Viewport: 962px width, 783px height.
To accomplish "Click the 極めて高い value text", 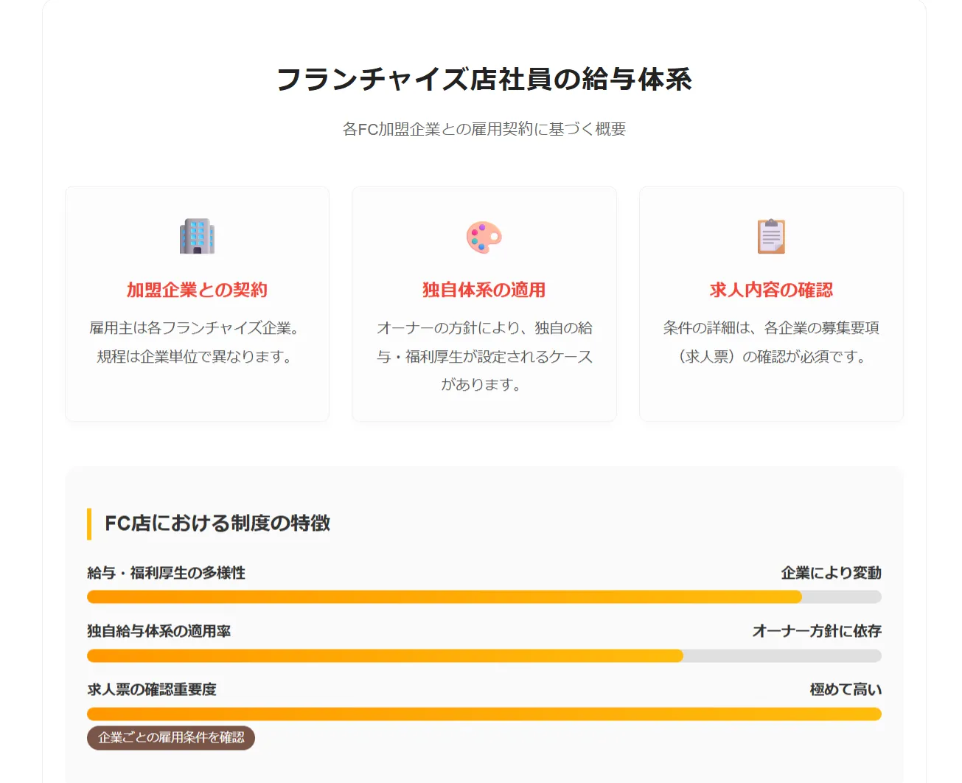I will click(846, 689).
